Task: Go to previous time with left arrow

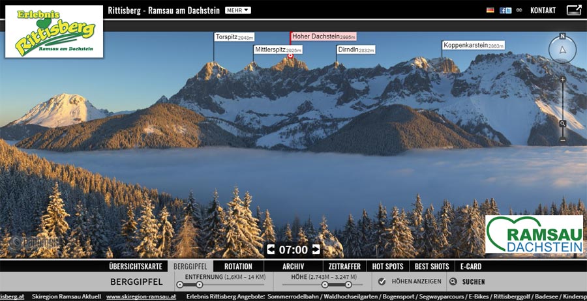Action: pyautogui.click(x=271, y=250)
